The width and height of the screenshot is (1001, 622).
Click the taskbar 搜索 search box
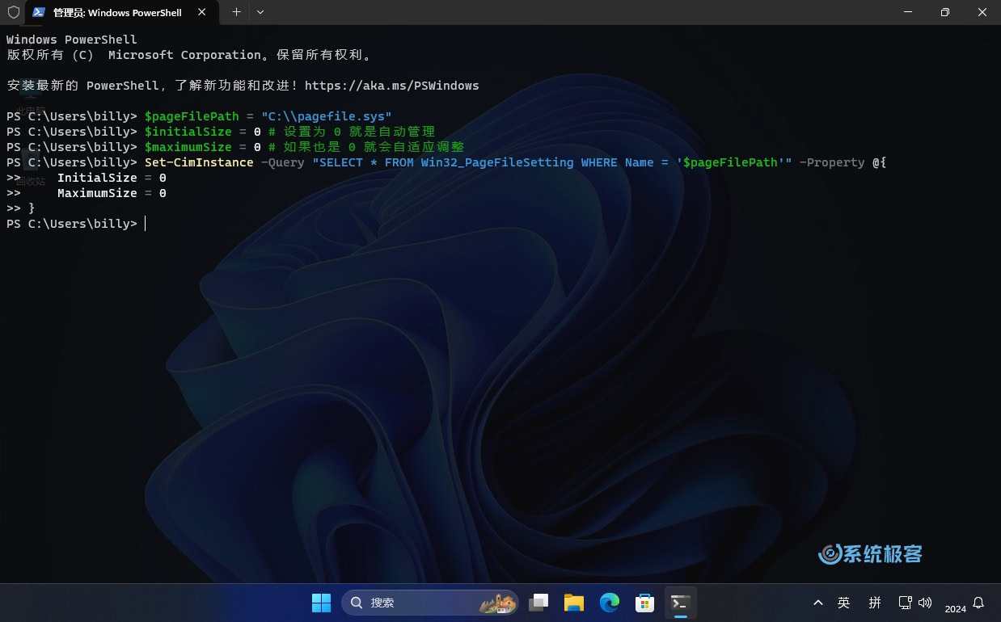431,603
